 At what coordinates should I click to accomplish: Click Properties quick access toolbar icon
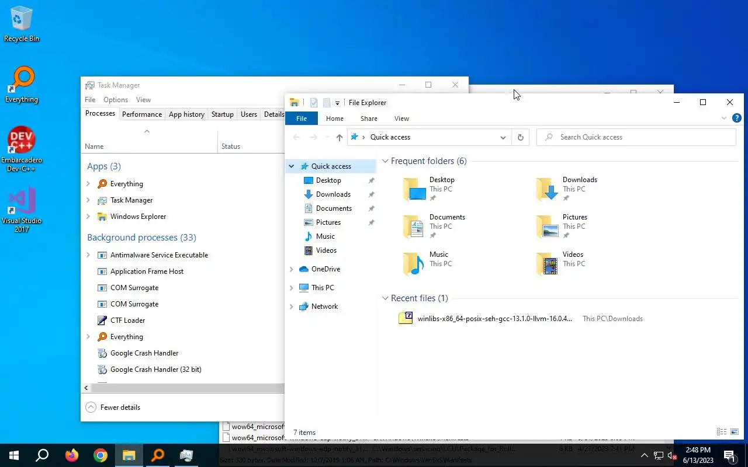(x=314, y=103)
